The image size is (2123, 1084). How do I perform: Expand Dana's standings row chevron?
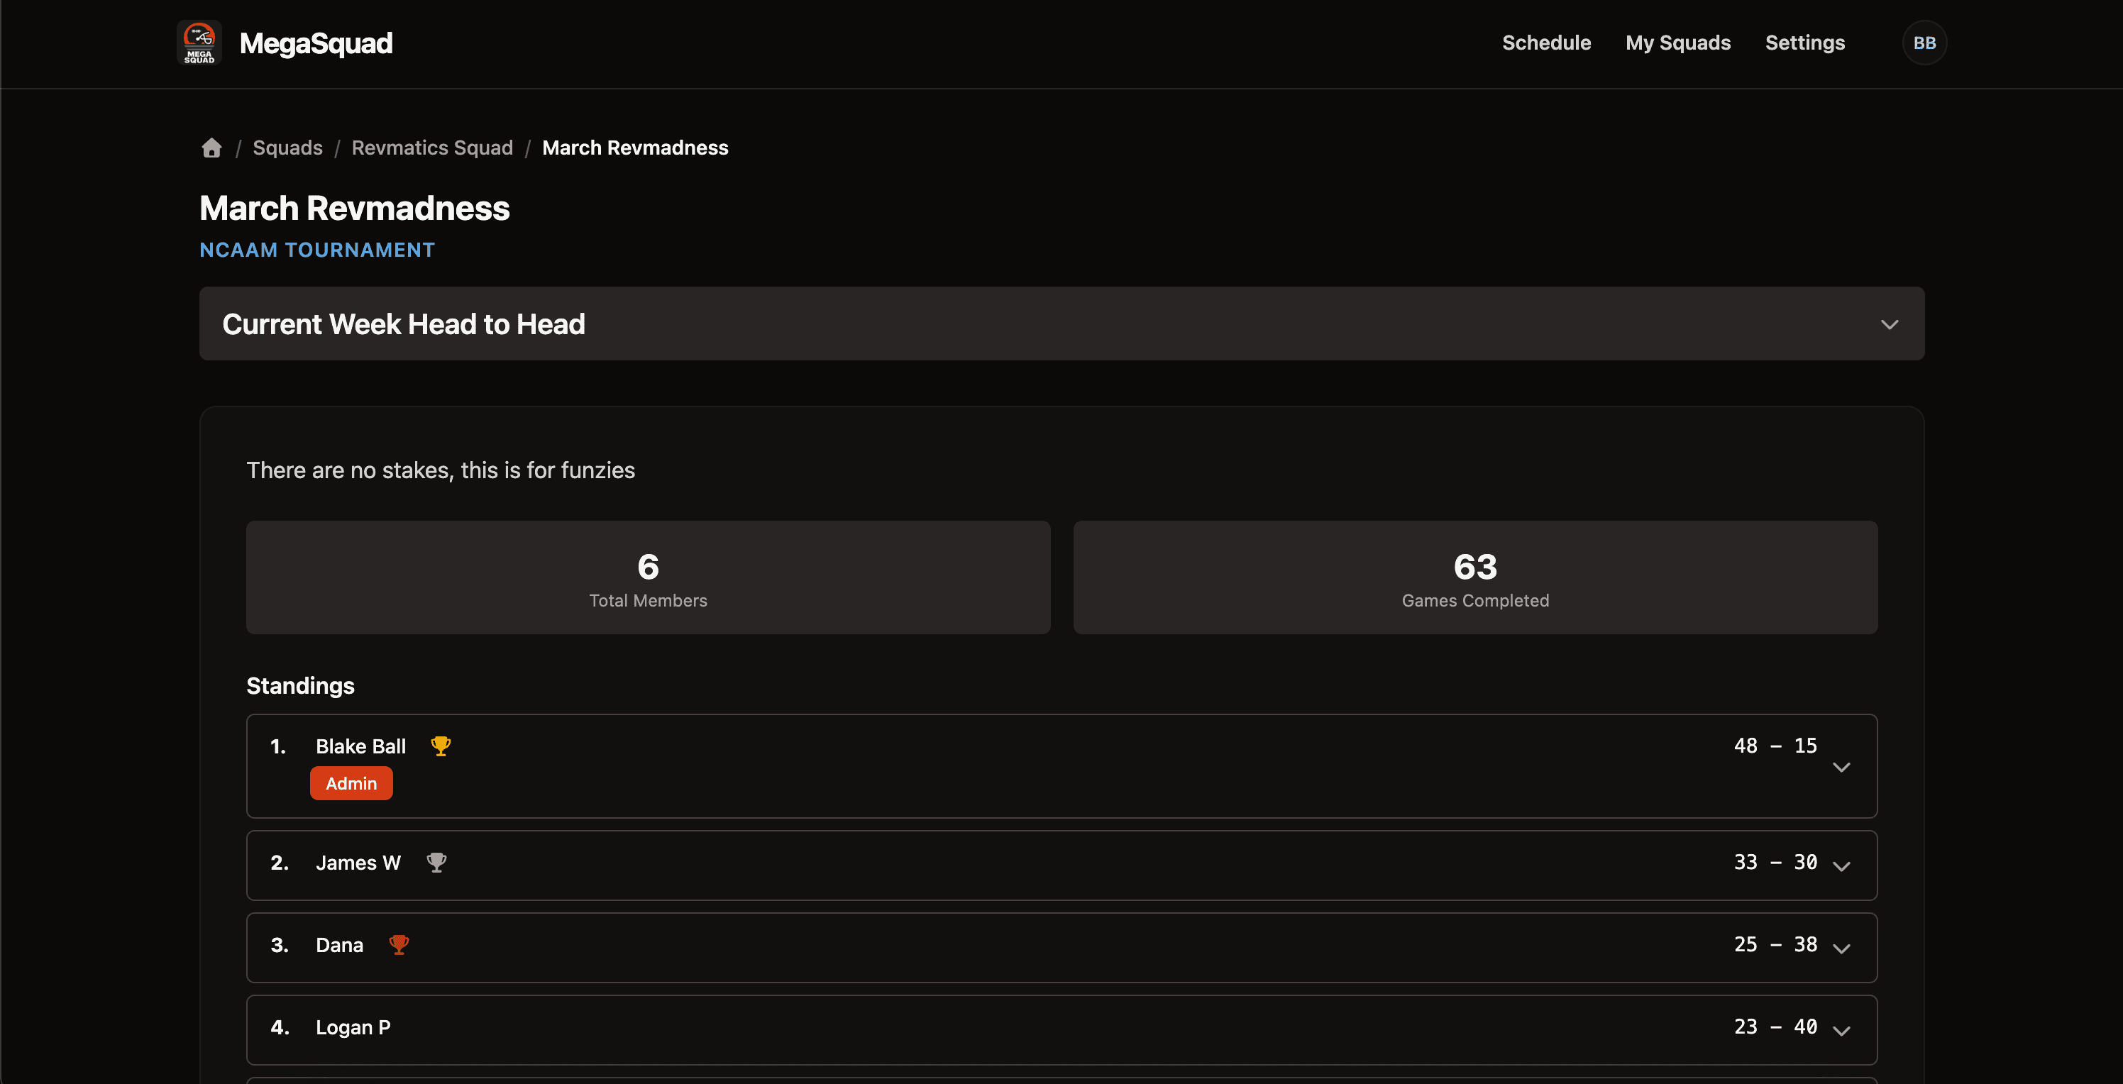pyautogui.click(x=1841, y=948)
